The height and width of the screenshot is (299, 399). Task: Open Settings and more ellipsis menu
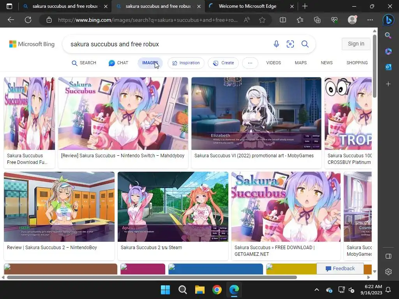pos(370,20)
